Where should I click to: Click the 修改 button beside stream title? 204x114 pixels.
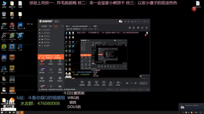click(x=95, y=26)
